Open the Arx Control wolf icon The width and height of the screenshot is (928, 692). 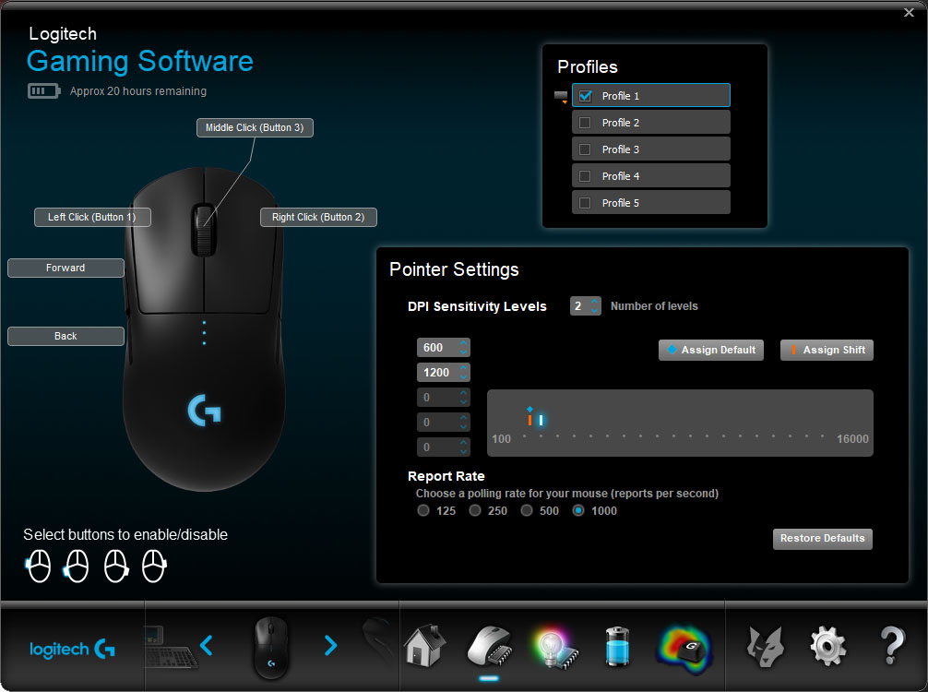(x=766, y=647)
